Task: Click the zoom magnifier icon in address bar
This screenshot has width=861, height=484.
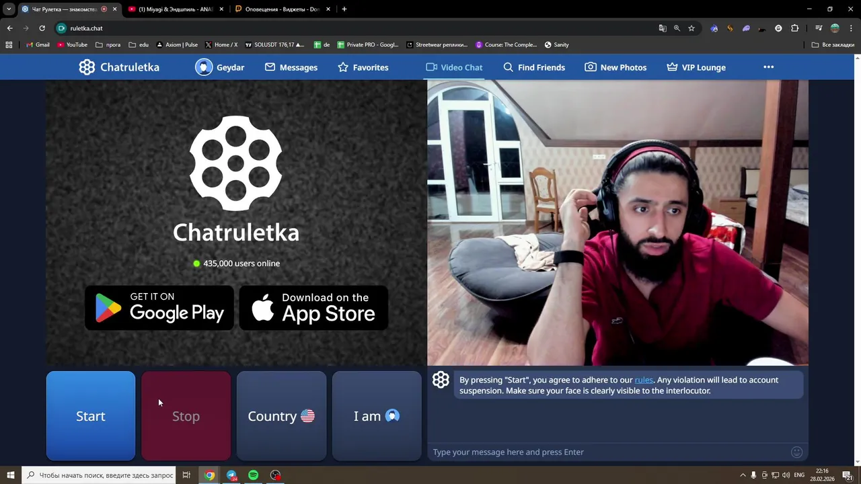Action: 677,28
